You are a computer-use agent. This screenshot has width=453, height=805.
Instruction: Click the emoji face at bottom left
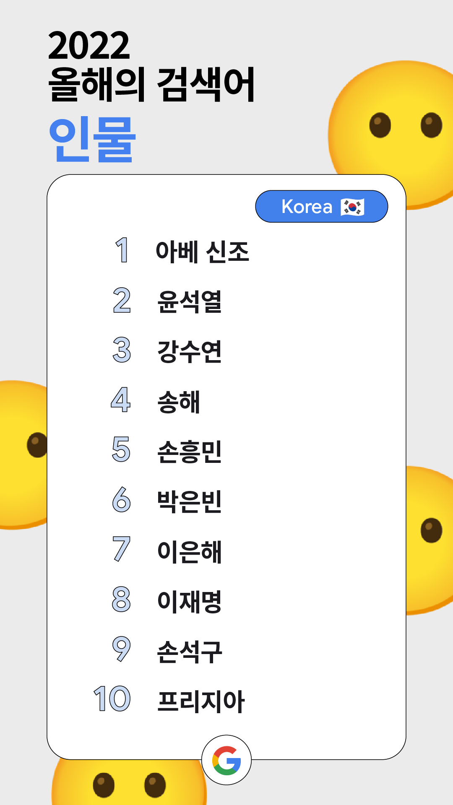click(x=129, y=782)
